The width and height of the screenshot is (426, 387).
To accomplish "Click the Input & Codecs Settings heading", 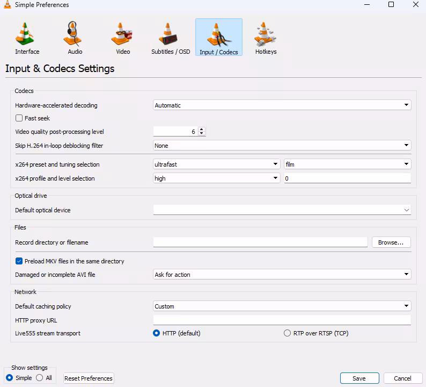I will 60,69.
